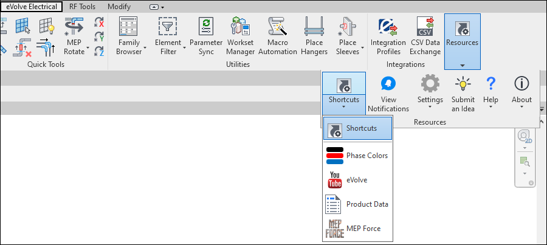Switch to the eVolve Electrical tab
547x245 pixels.
pyautogui.click(x=32, y=6)
